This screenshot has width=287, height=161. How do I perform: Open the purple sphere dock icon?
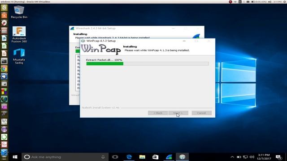coord(4,129)
